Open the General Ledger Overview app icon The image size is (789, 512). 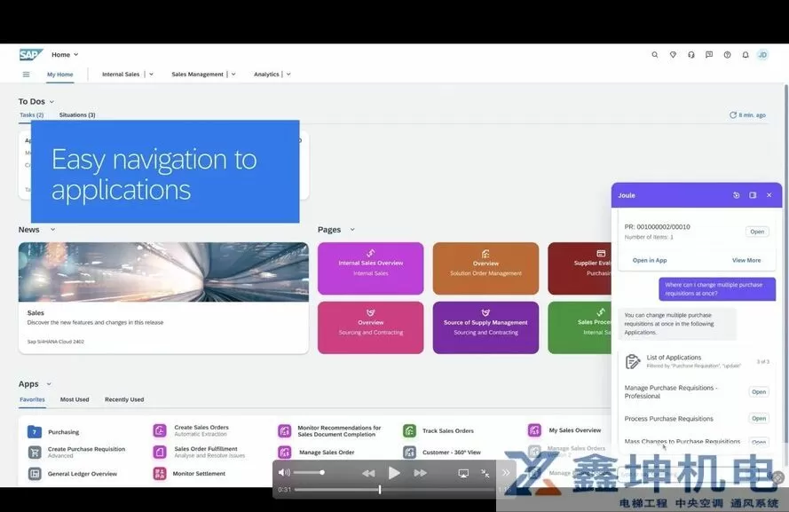[35, 473]
